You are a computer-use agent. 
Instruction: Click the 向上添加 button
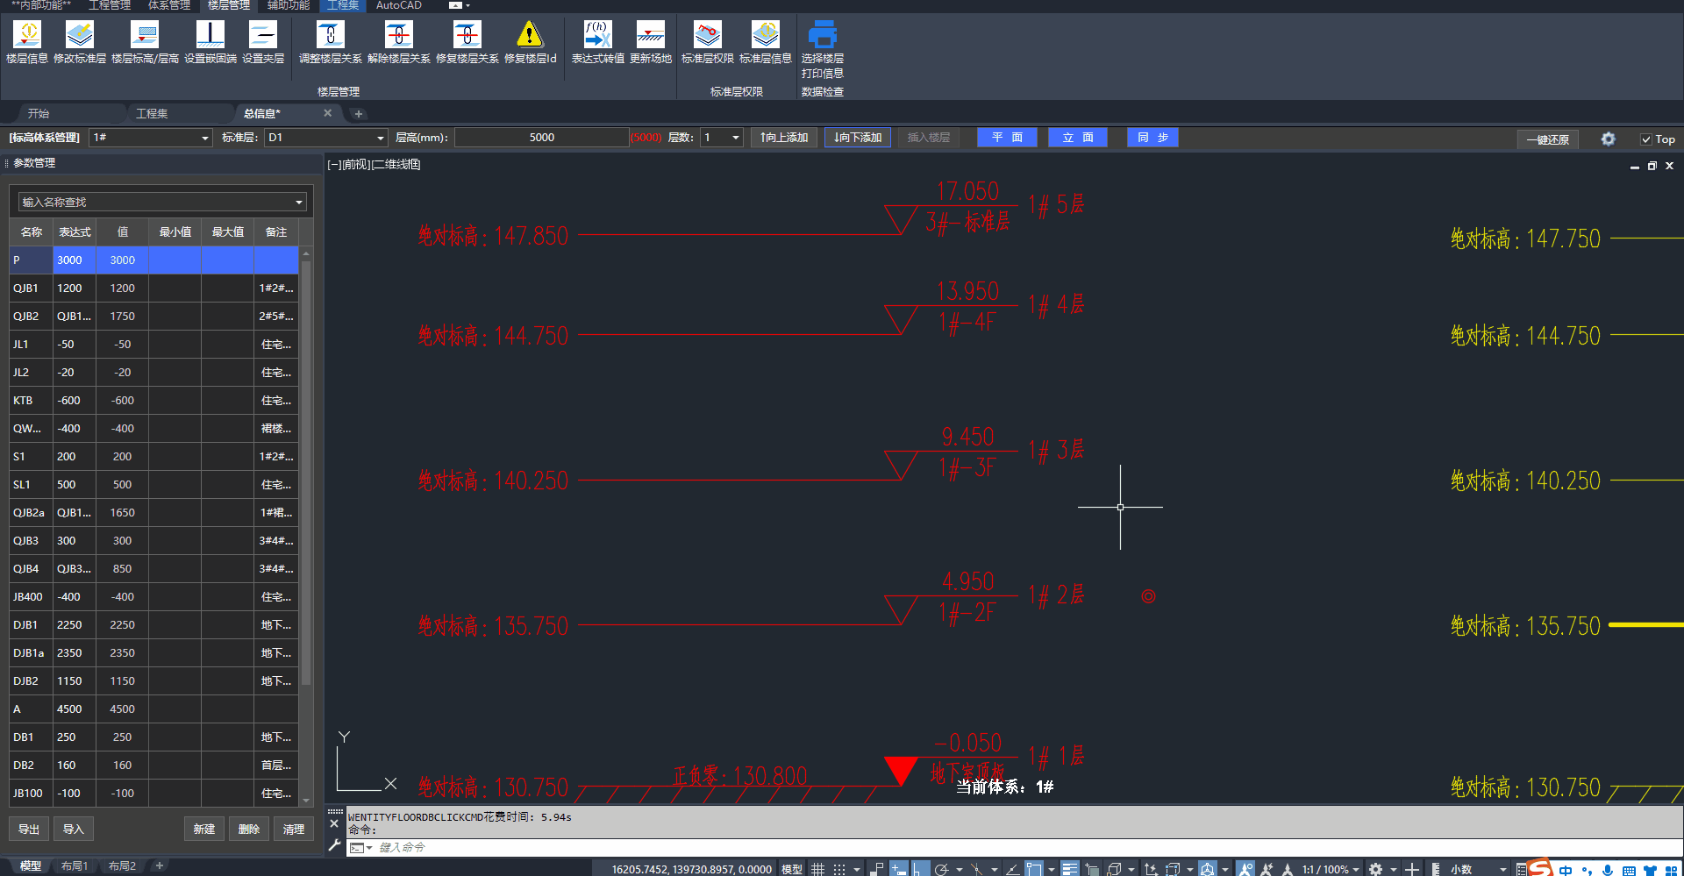[784, 138]
